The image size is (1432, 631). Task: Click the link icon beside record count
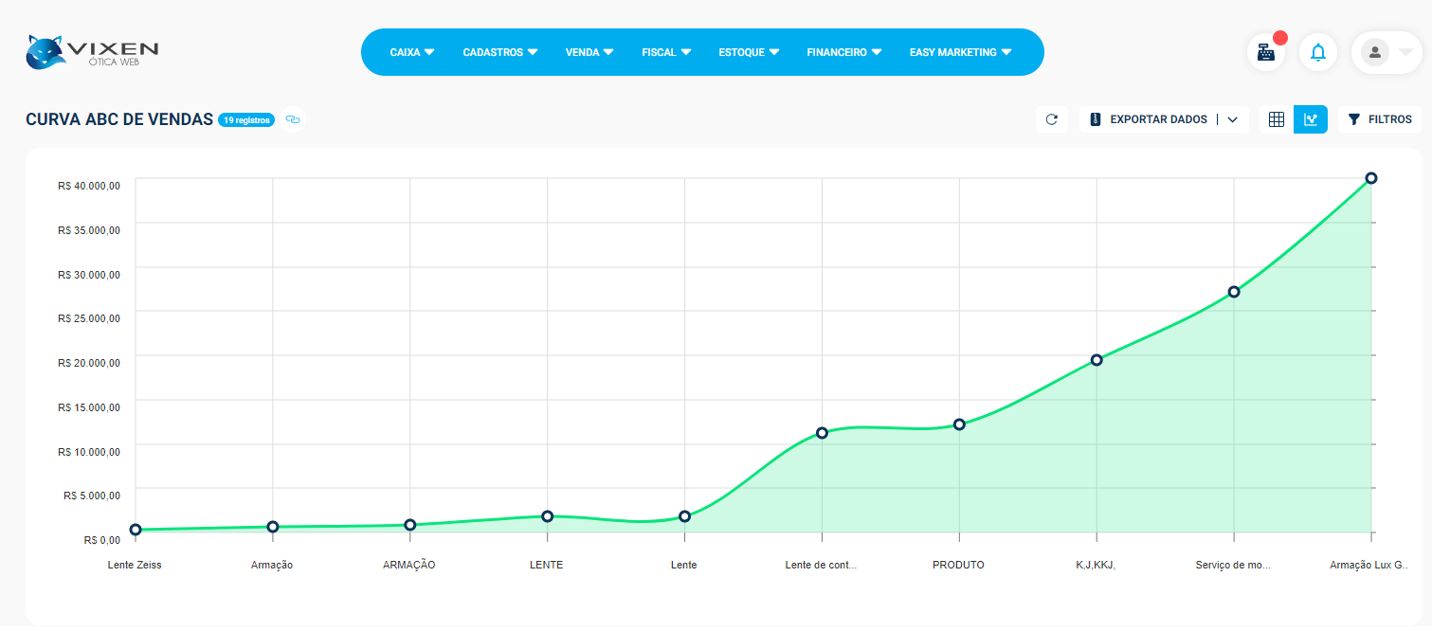293,120
